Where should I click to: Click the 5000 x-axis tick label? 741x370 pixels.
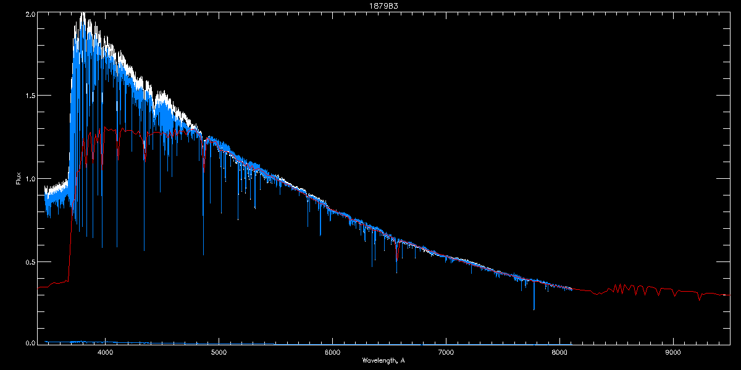coord(219,353)
